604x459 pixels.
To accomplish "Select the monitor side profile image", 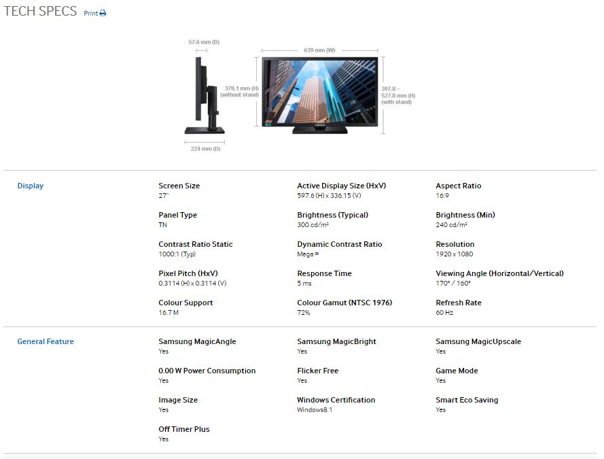I will click(x=204, y=96).
